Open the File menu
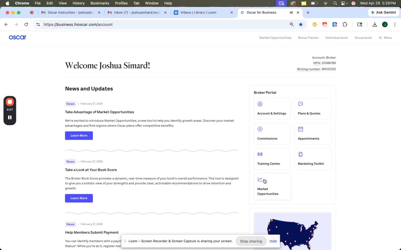This screenshot has height=250, width=401. [38, 3]
